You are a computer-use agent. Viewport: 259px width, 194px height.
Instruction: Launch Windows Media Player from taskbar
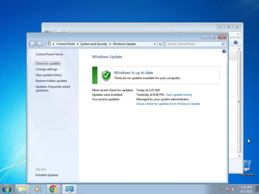(x=38, y=189)
